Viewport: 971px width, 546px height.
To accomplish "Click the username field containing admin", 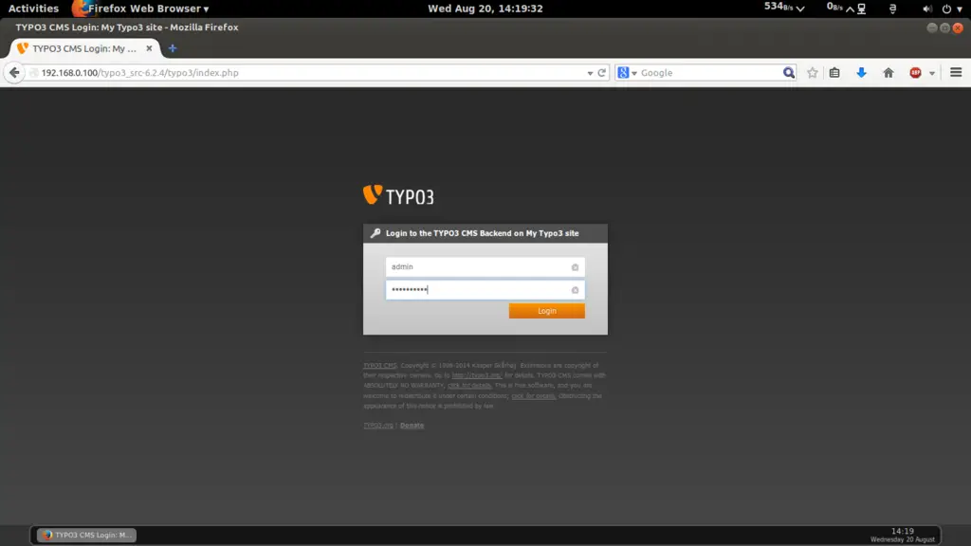I will click(x=485, y=266).
